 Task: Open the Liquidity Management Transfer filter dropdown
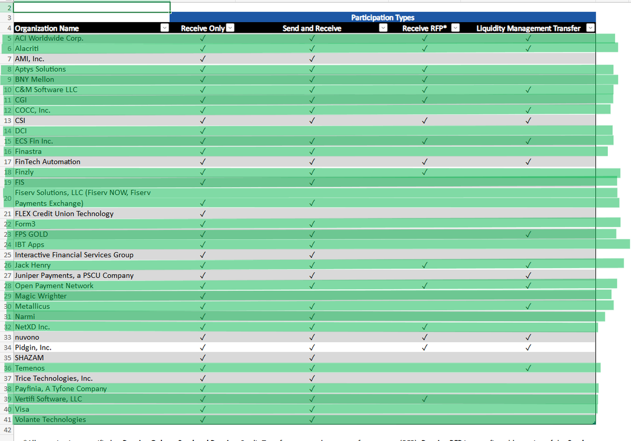pyautogui.click(x=591, y=28)
